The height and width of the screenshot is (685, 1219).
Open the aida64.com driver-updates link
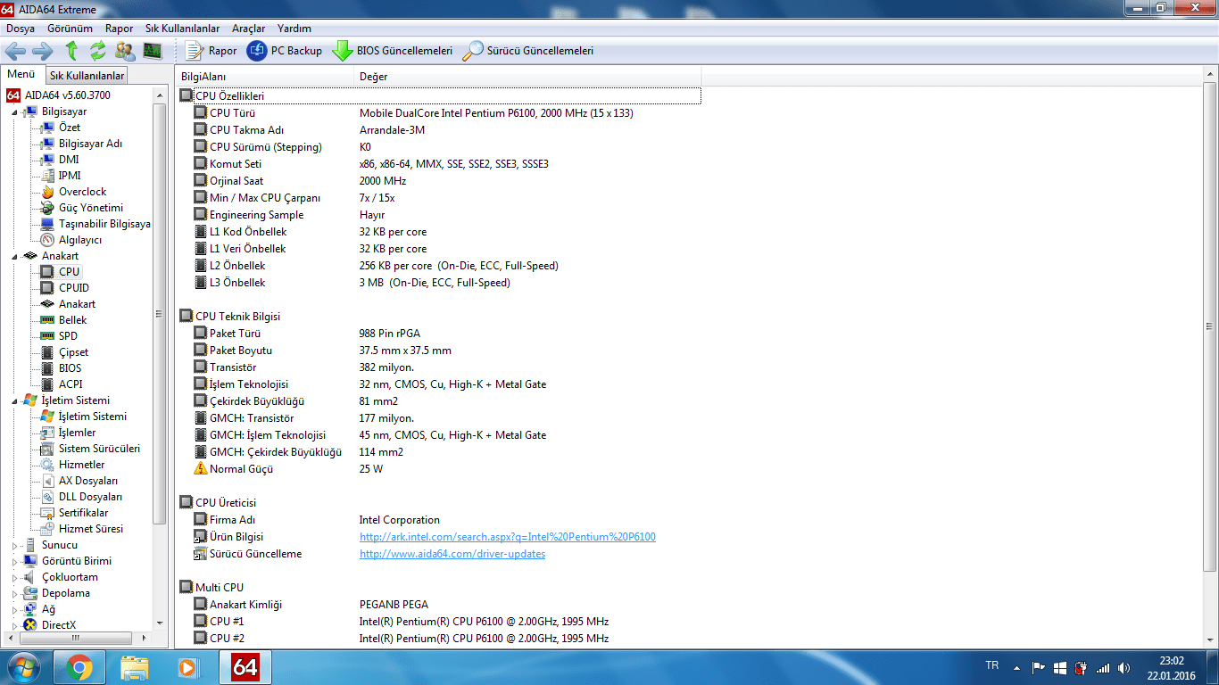452,554
